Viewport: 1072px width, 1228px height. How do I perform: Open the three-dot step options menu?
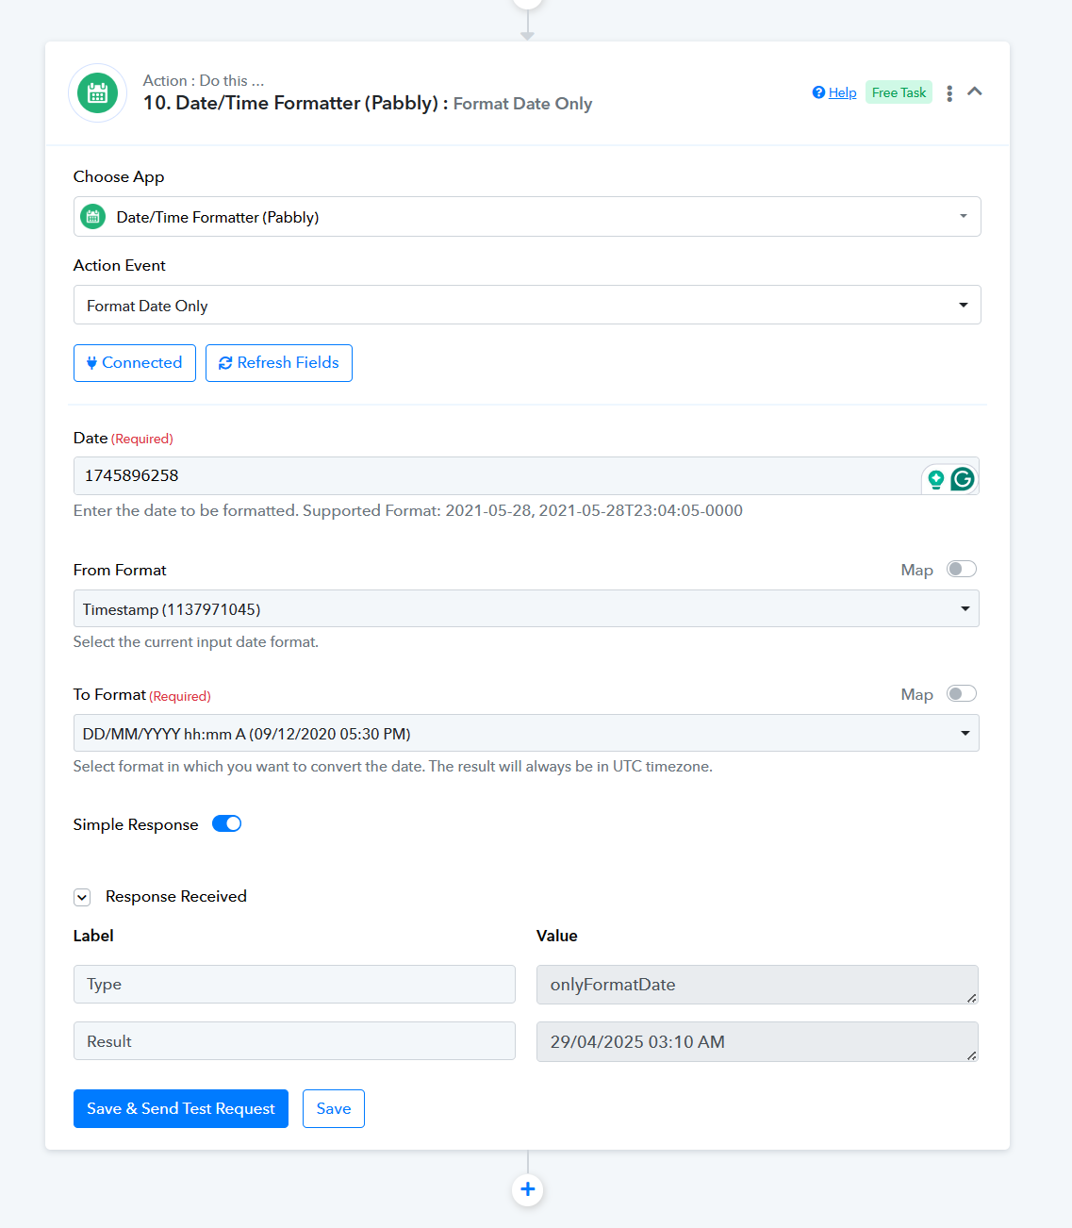point(949,92)
